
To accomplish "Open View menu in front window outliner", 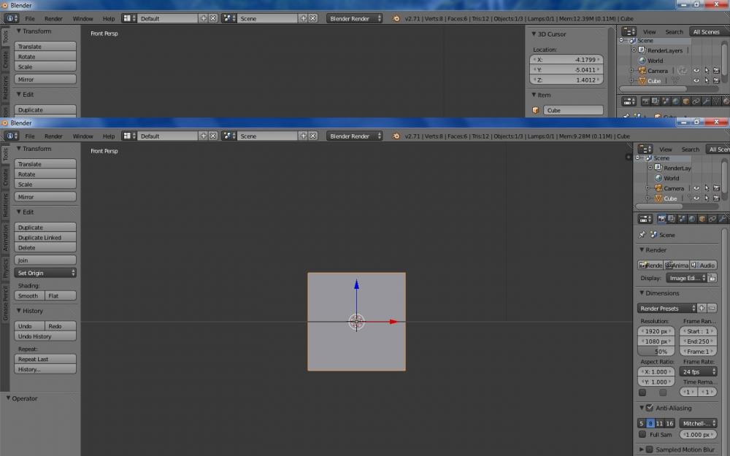I will pyautogui.click(x=666, y=150).
